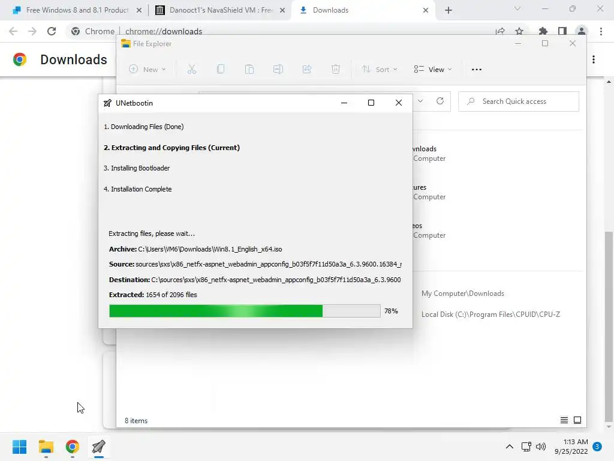Toggle Chrome side panel icon

point(562,31)
